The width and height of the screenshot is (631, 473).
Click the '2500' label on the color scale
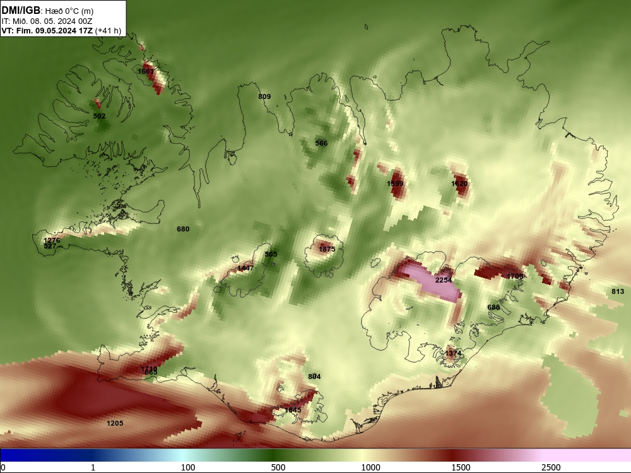pyautogui.click(x=551, y=467)
